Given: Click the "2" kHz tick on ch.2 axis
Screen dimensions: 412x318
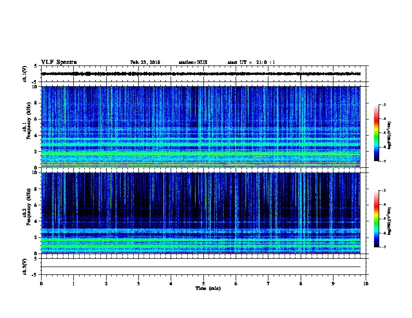Looking at the screenshot, I should [x=36, y=237].
